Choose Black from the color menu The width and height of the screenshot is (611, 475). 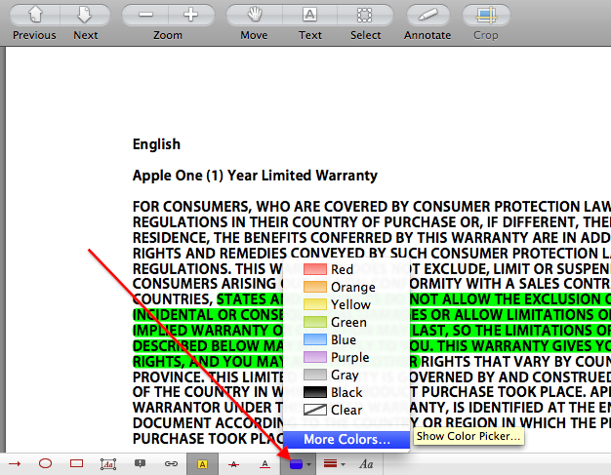point(346,392)
